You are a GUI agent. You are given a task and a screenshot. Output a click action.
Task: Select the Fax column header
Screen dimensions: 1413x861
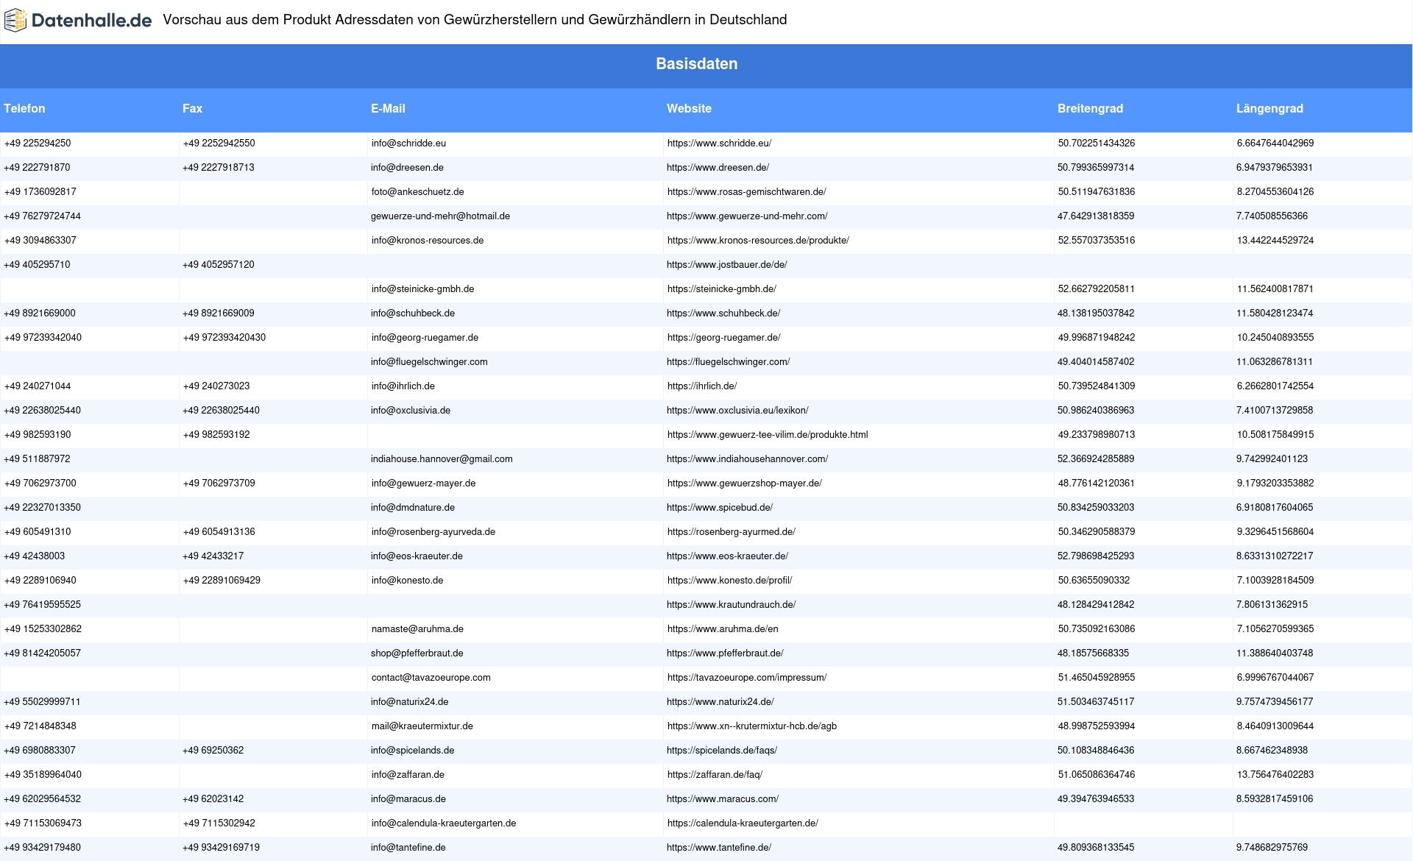192,109
